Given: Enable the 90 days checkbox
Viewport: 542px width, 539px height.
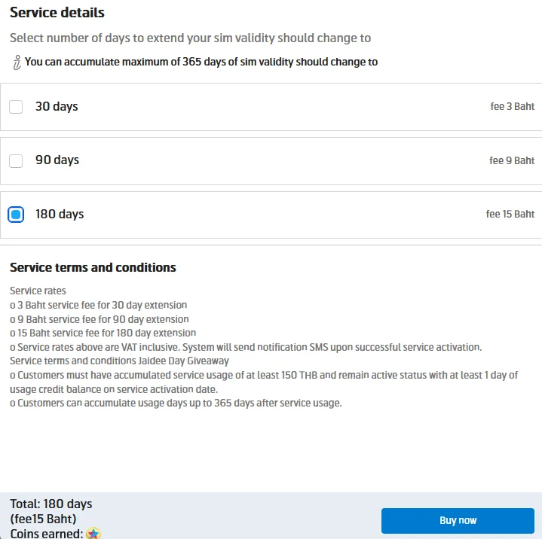Looking at the screenshot, I should coord(16,160).
